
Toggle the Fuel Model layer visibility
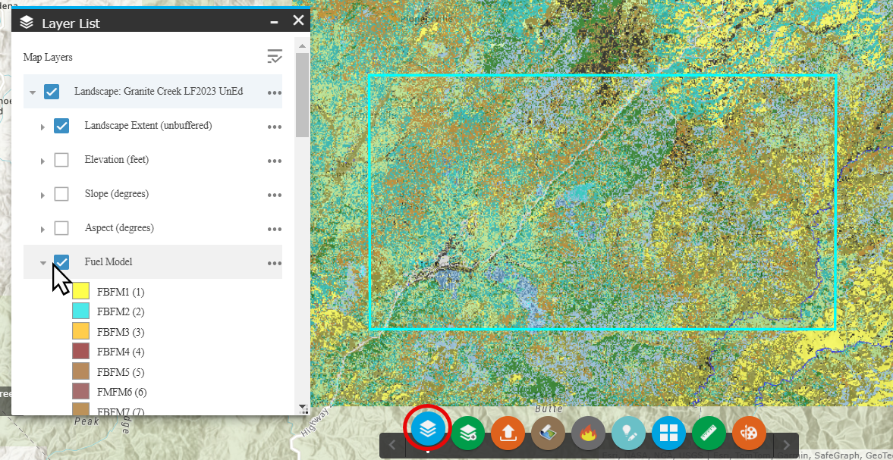(61, 261)
